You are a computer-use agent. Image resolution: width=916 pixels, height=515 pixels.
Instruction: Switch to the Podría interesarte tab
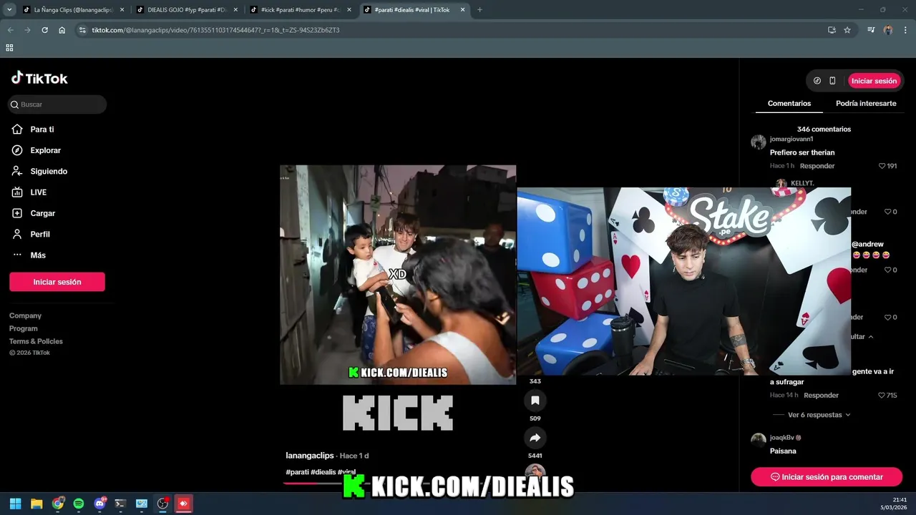tap(866, 104)
